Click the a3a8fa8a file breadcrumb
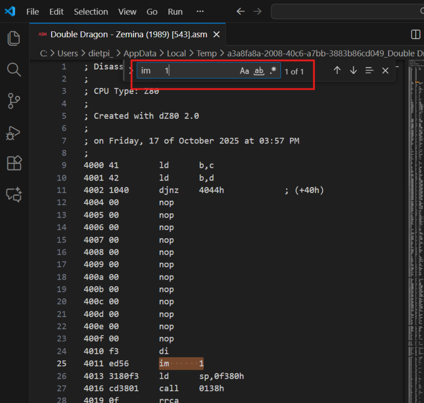424x403 pixels. click(x=325, y=53)
